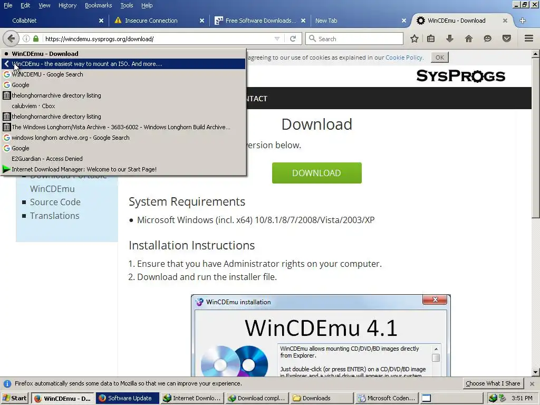This screenshot has height=405, width=540.
Task: Open the File menu
Action: [x=8, y=5]
